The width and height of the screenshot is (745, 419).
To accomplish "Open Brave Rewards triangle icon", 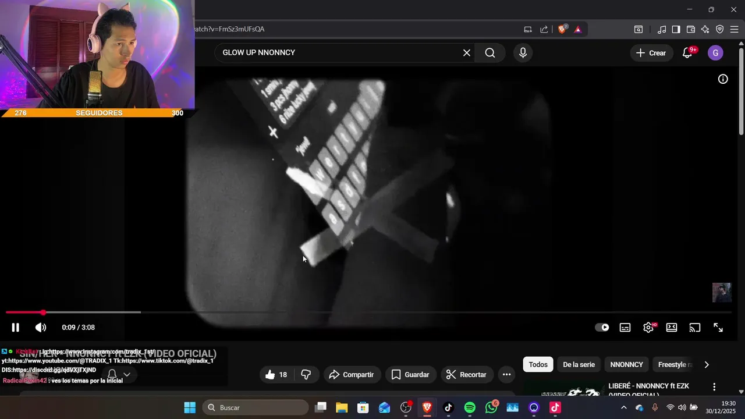I will pos(578,29).
